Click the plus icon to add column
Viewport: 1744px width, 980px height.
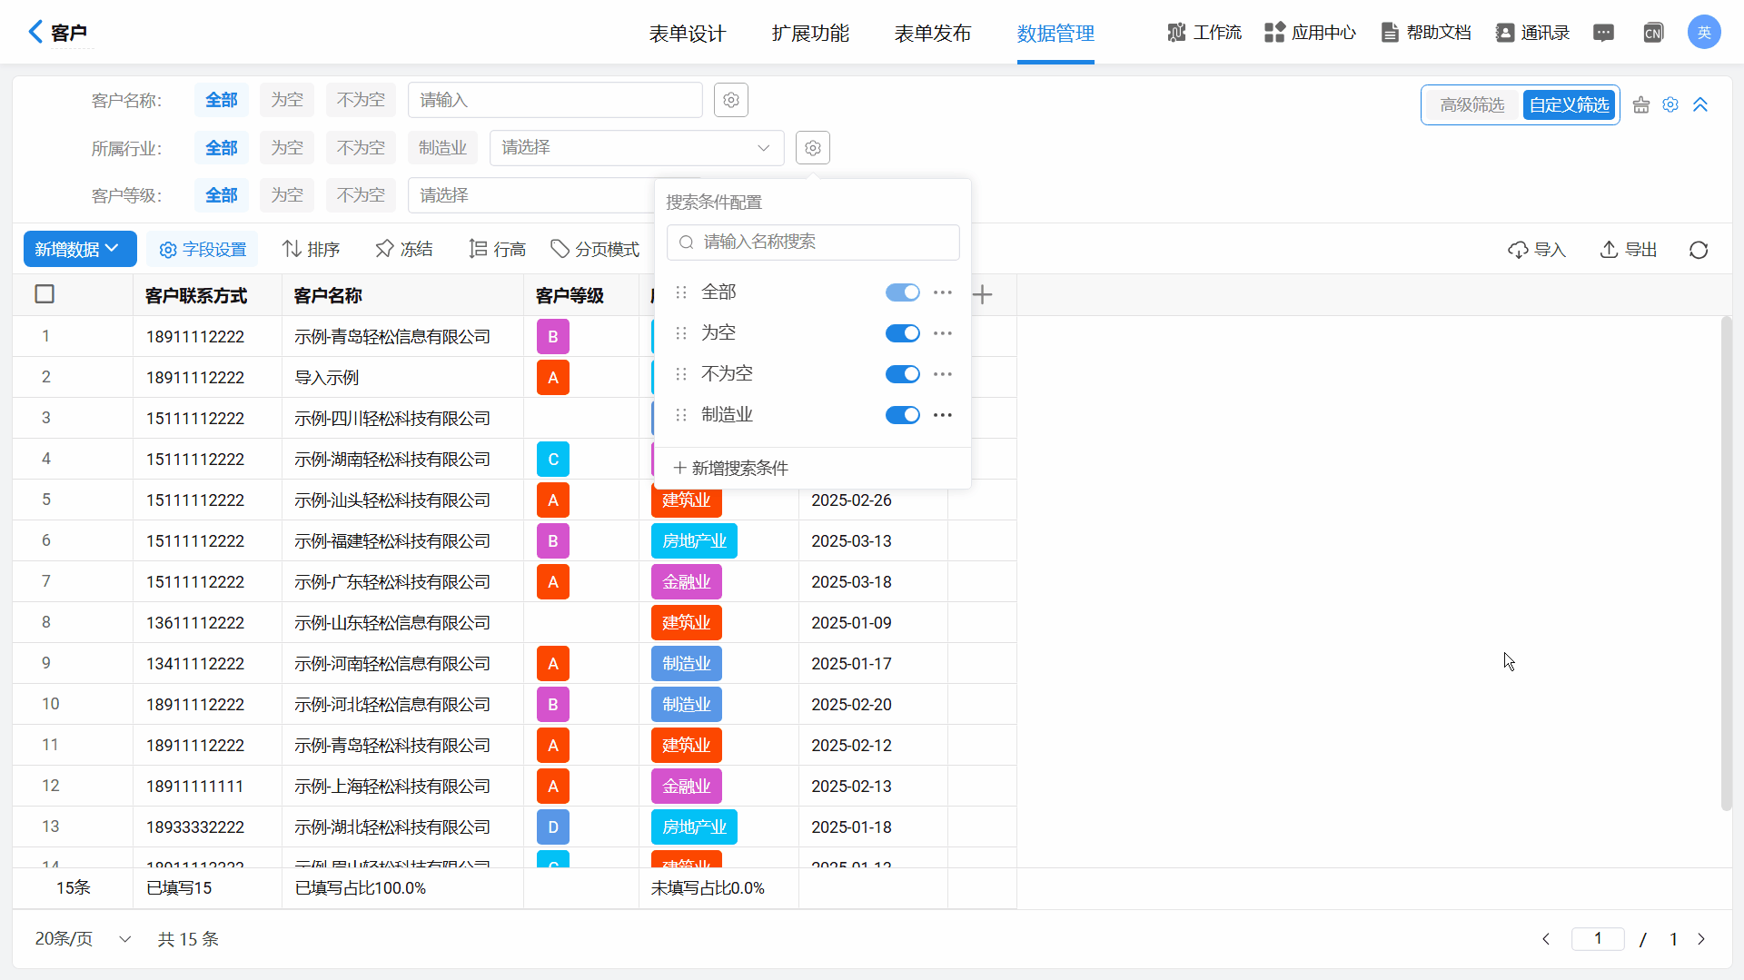pyautogui.click(x=982, y=294)
